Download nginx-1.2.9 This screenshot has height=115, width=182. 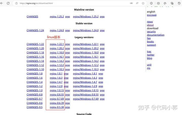pos(56,86)
